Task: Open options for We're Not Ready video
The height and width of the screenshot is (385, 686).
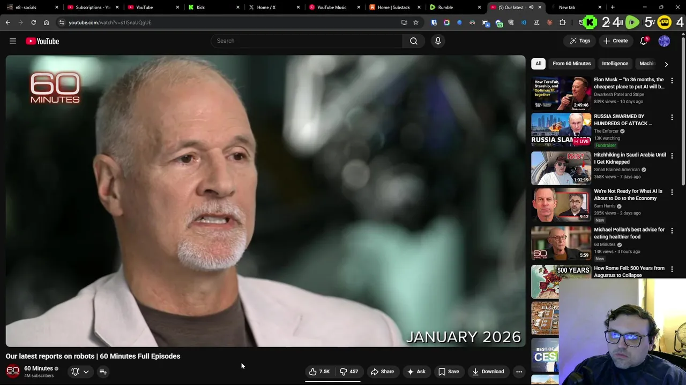Action: click(672, 192)
